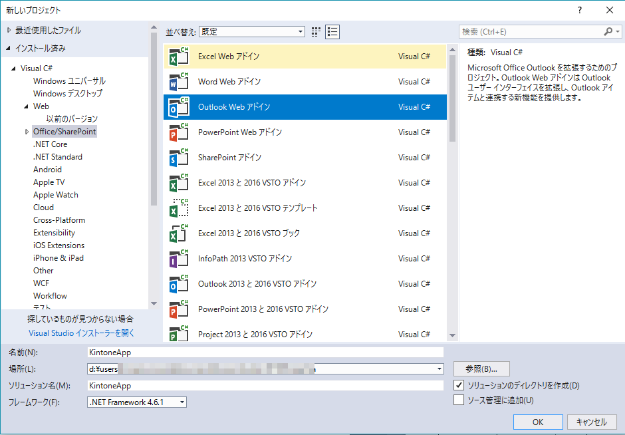Collapse the Visual C# tree node
This screenshot has width=625, height=435.
14,69
